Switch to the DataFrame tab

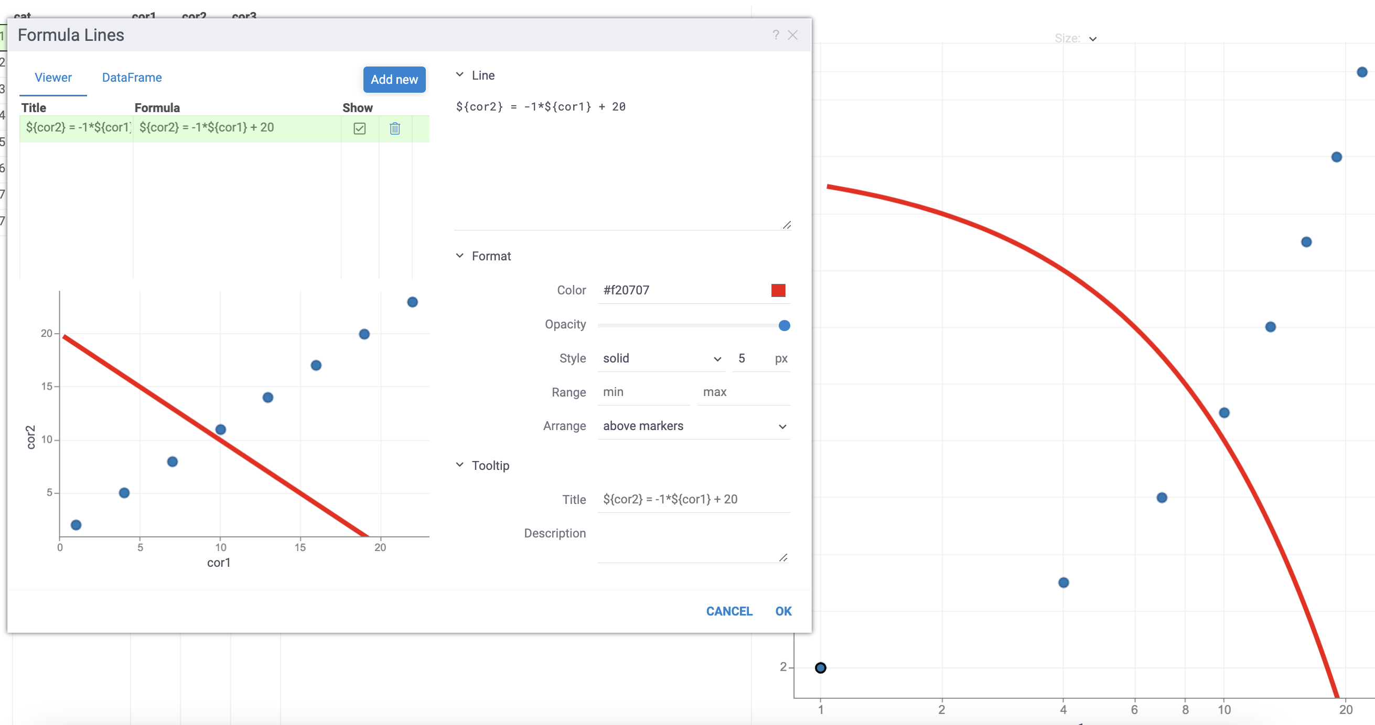(131, 78)
